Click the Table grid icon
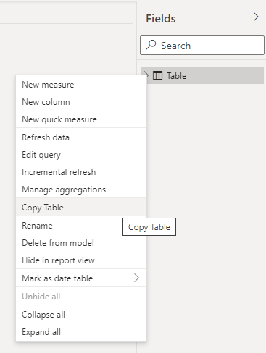266x353 pixels. pos(157,75)
